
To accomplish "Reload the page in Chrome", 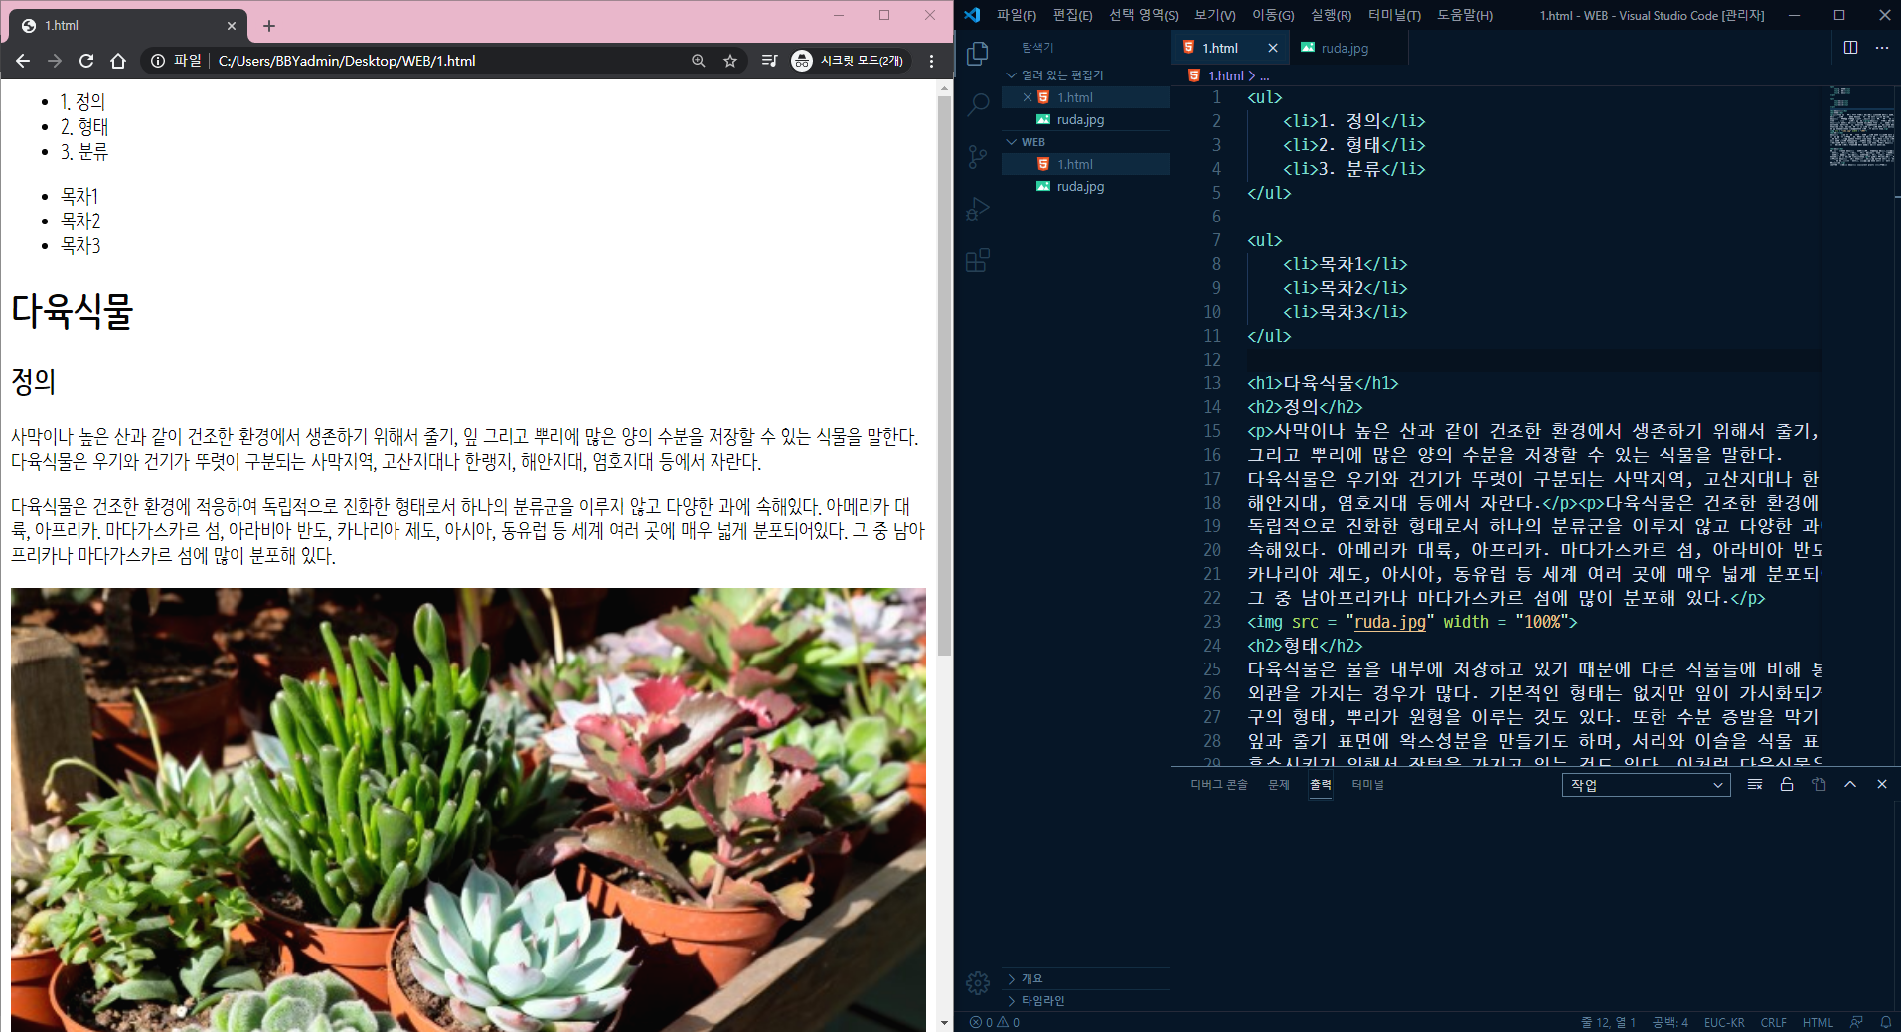I will (86, 61).
